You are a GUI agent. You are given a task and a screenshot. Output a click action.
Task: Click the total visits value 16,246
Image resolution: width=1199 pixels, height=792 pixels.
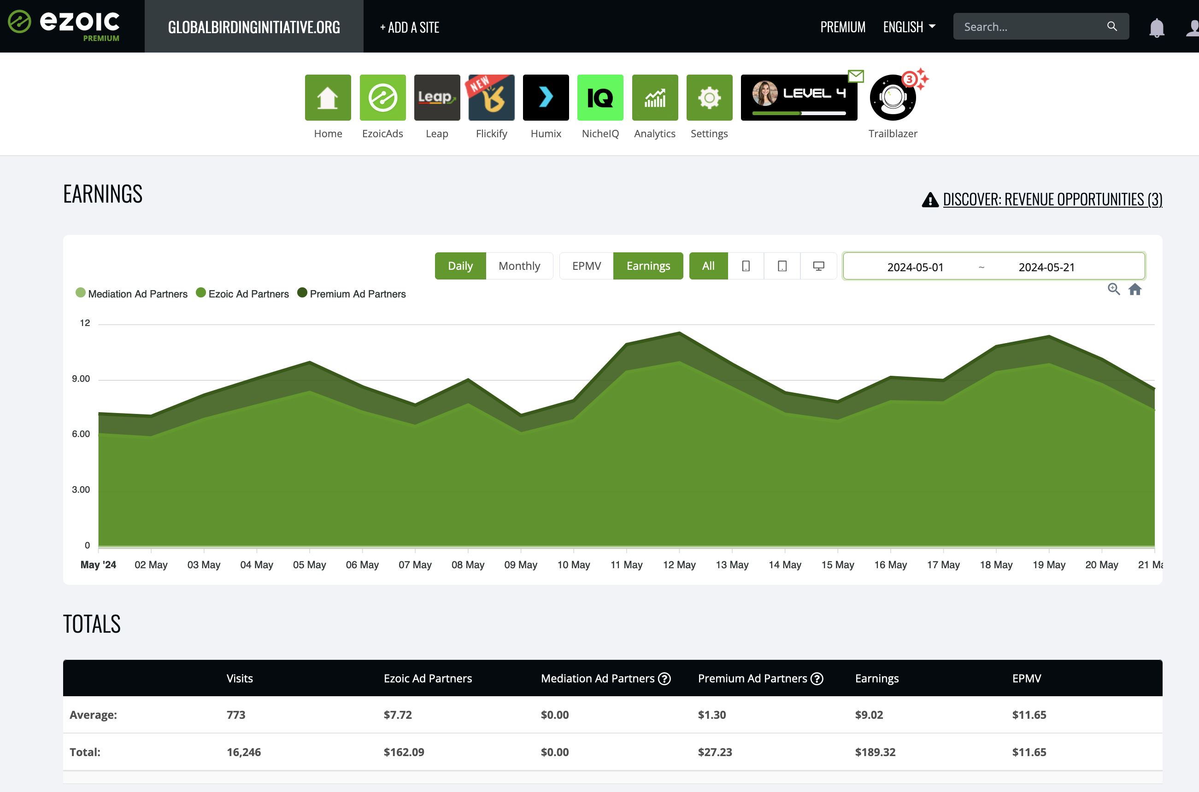pos(244,751)
